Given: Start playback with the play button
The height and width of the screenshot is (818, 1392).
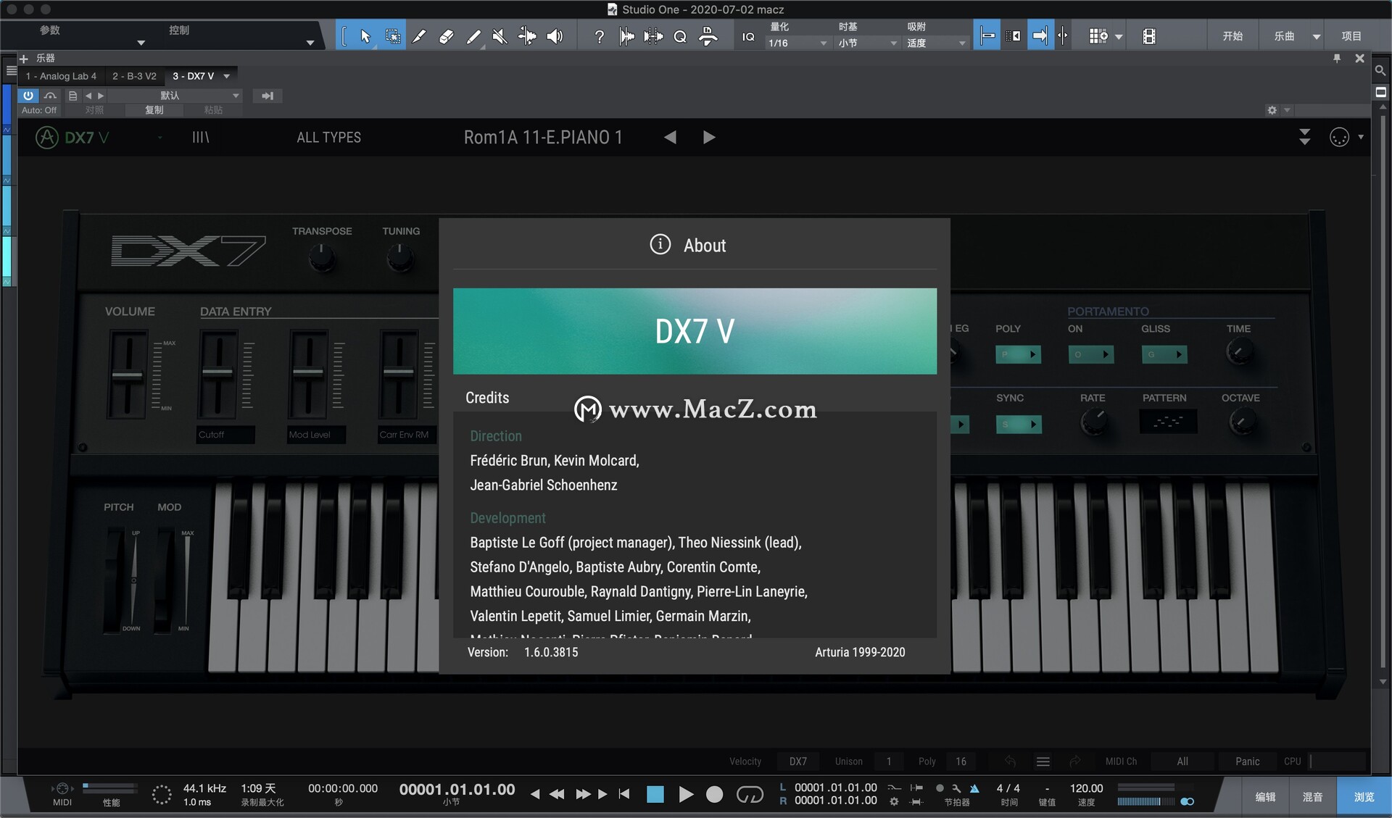Looking at the screenshot, I should 686,794.
